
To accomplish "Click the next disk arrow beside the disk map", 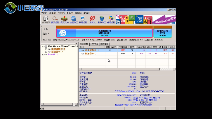I will pos(47,29).
